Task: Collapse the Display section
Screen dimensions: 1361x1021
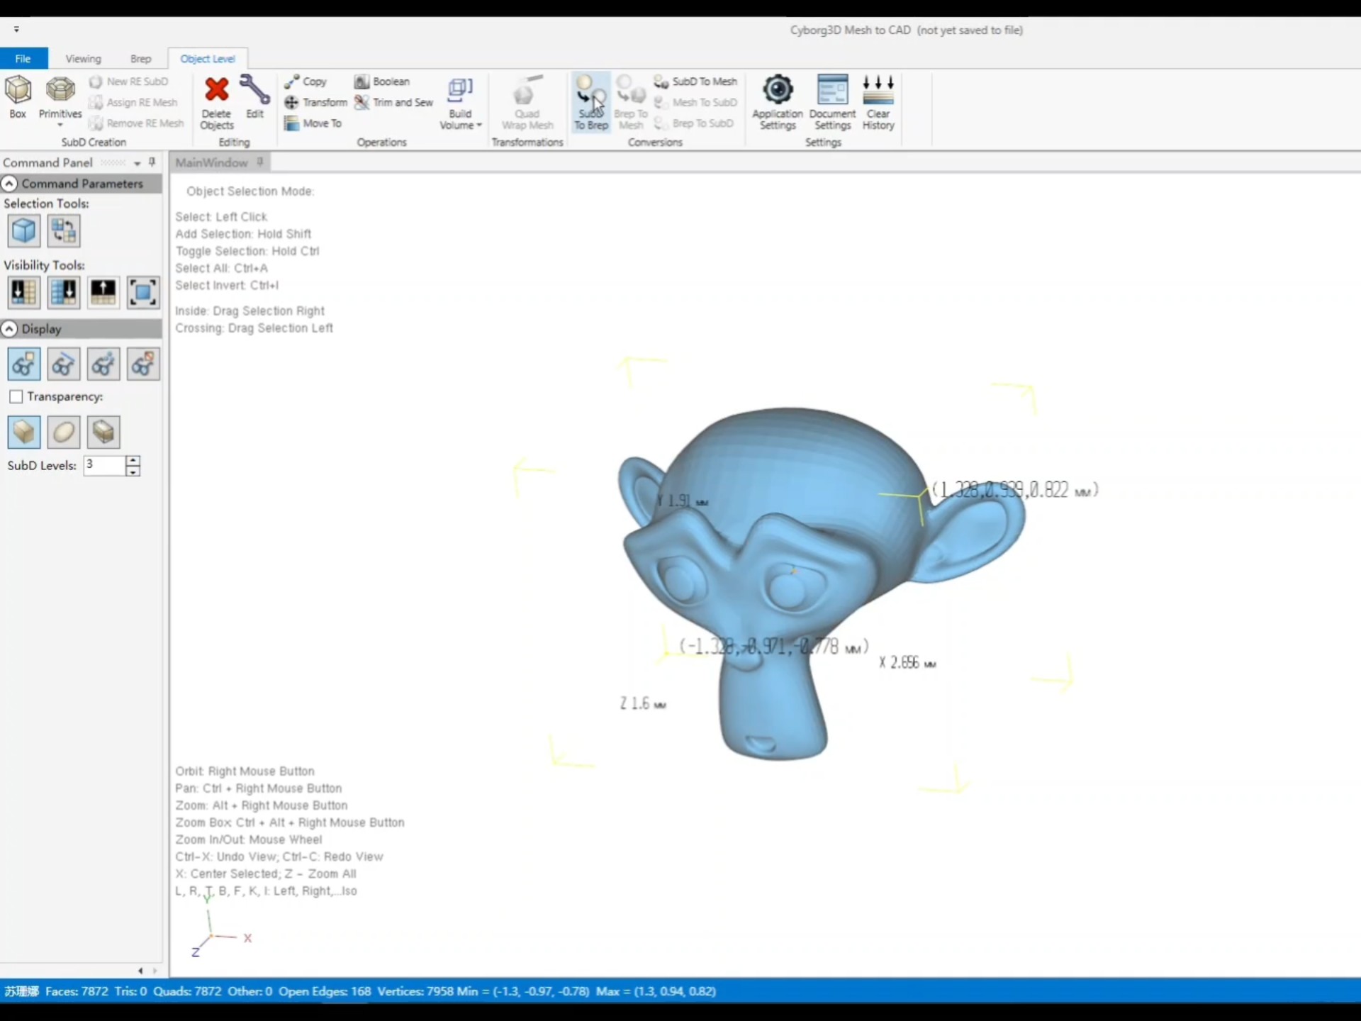Action: (x=9, y=329)
